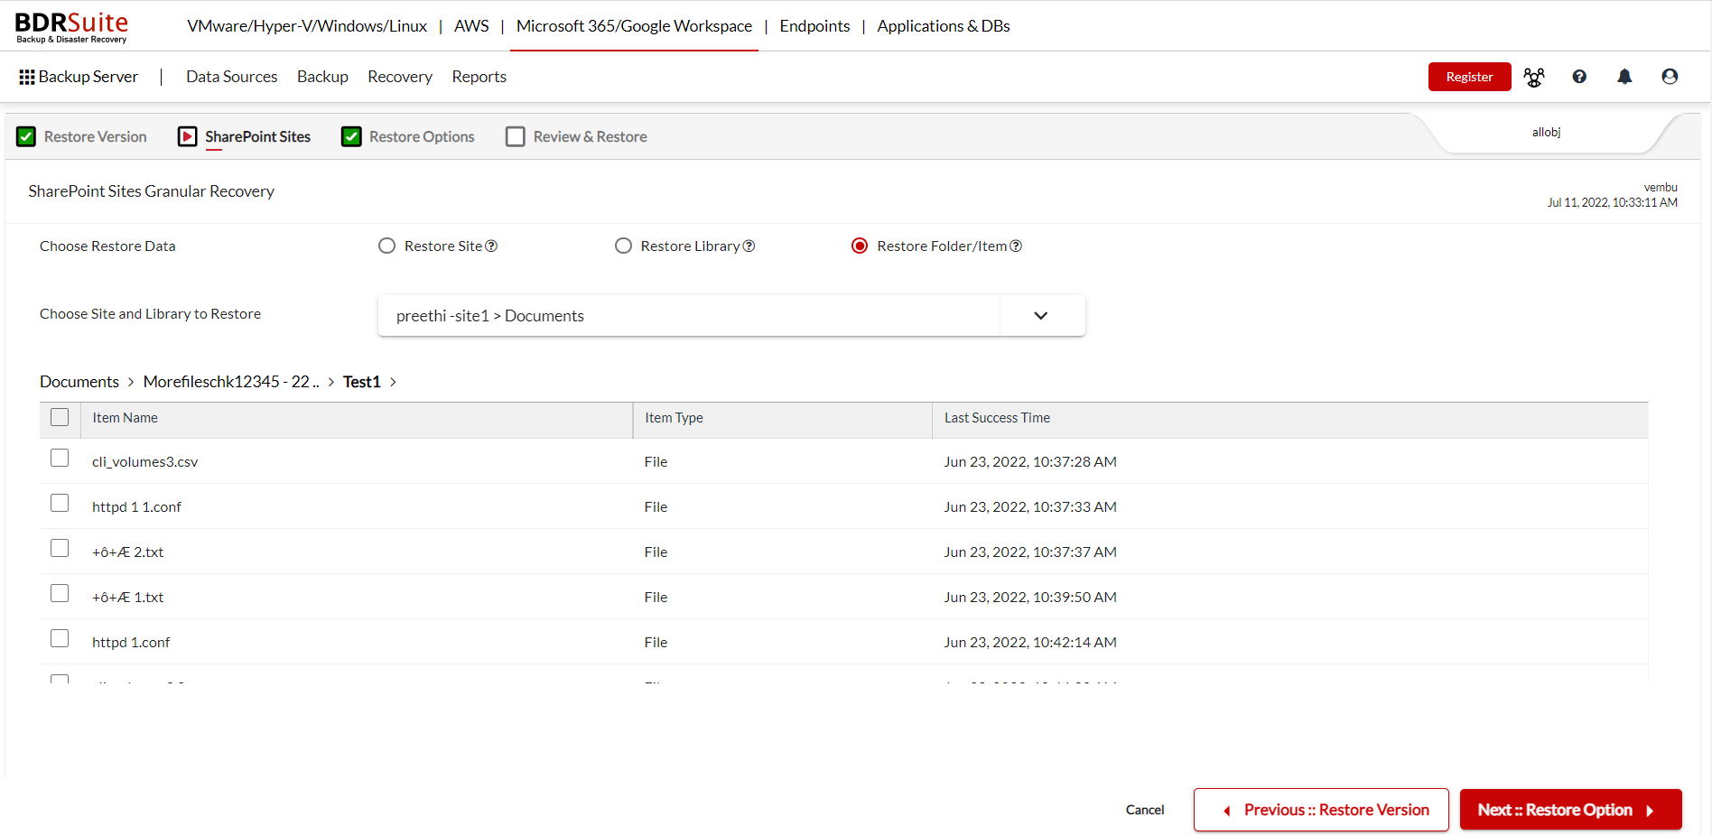Click the Cancel button

tap(1144, 810)
